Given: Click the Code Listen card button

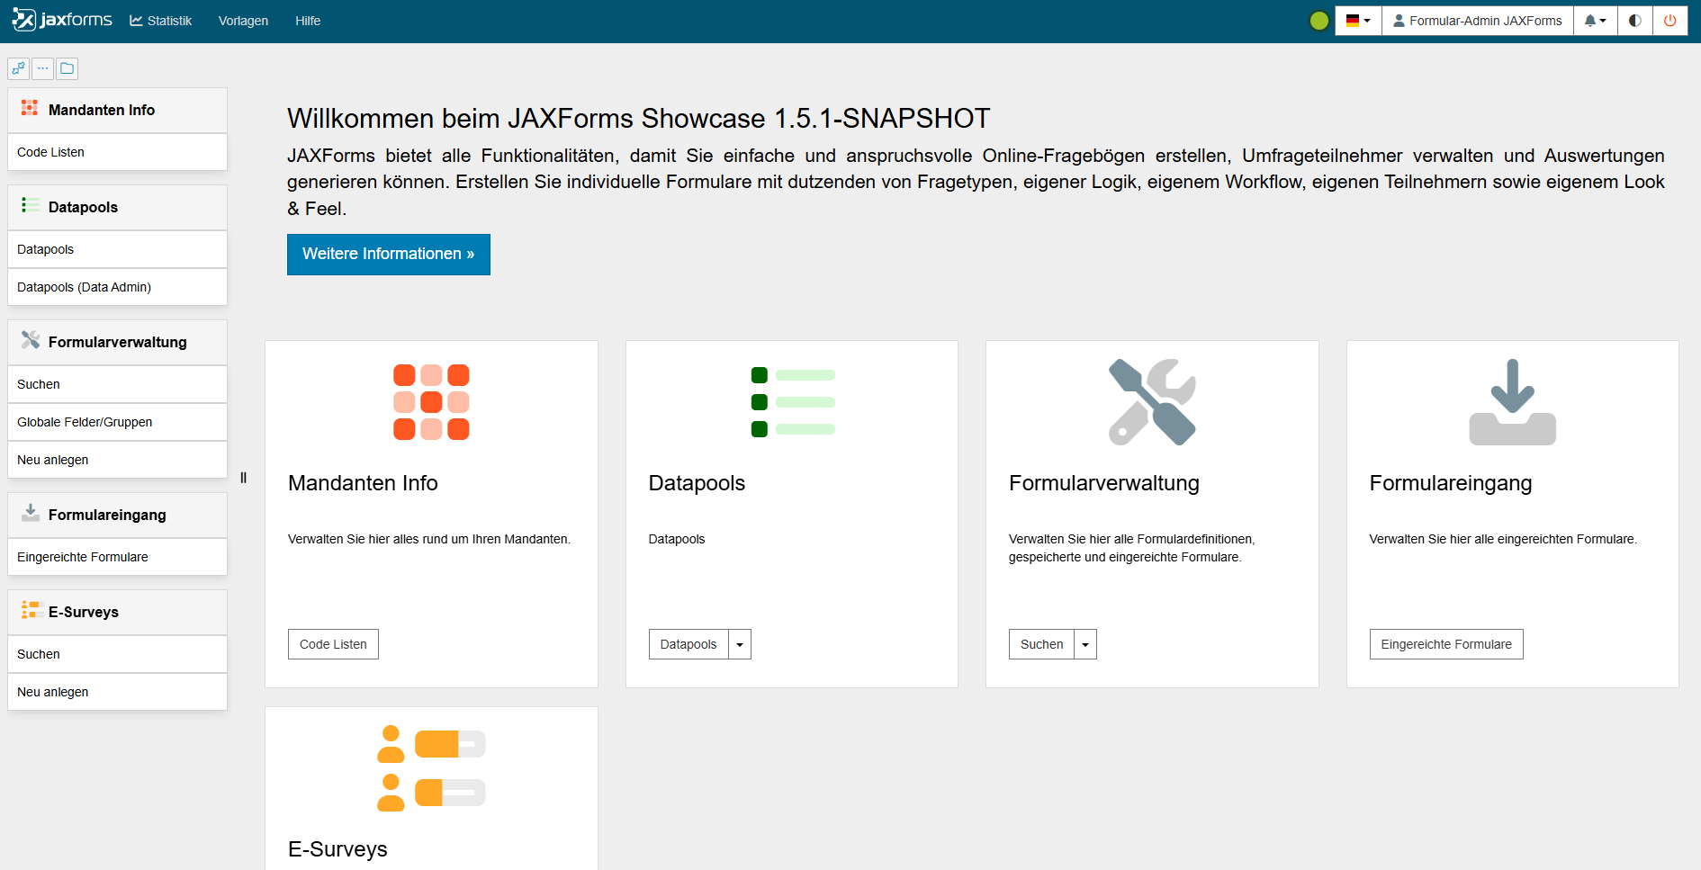Looking at the screenshot, I should point(333,644).
